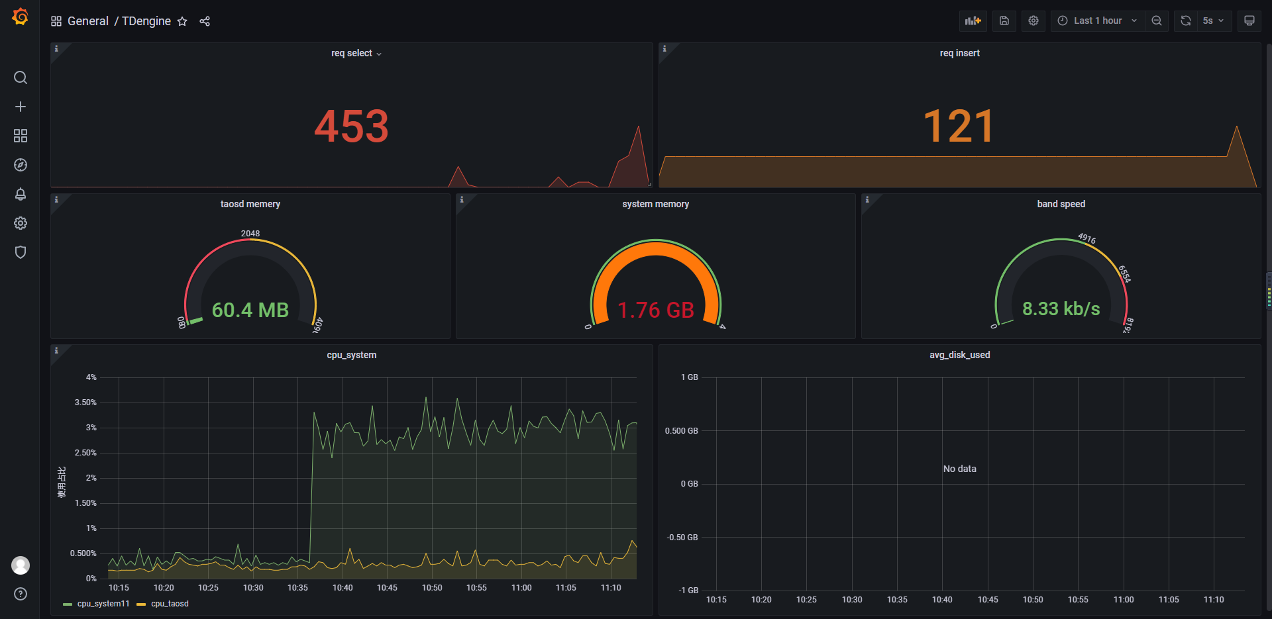Image resolution: width=1272 pixels, height=619 pixels.
Task: Click the No data message
Action: tap(959, 469)
